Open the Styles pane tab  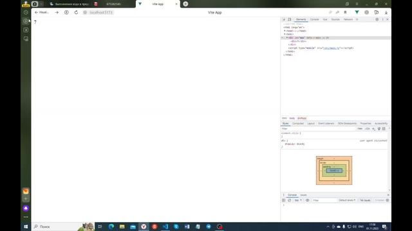pyautogui.click(x=285, y=123)
